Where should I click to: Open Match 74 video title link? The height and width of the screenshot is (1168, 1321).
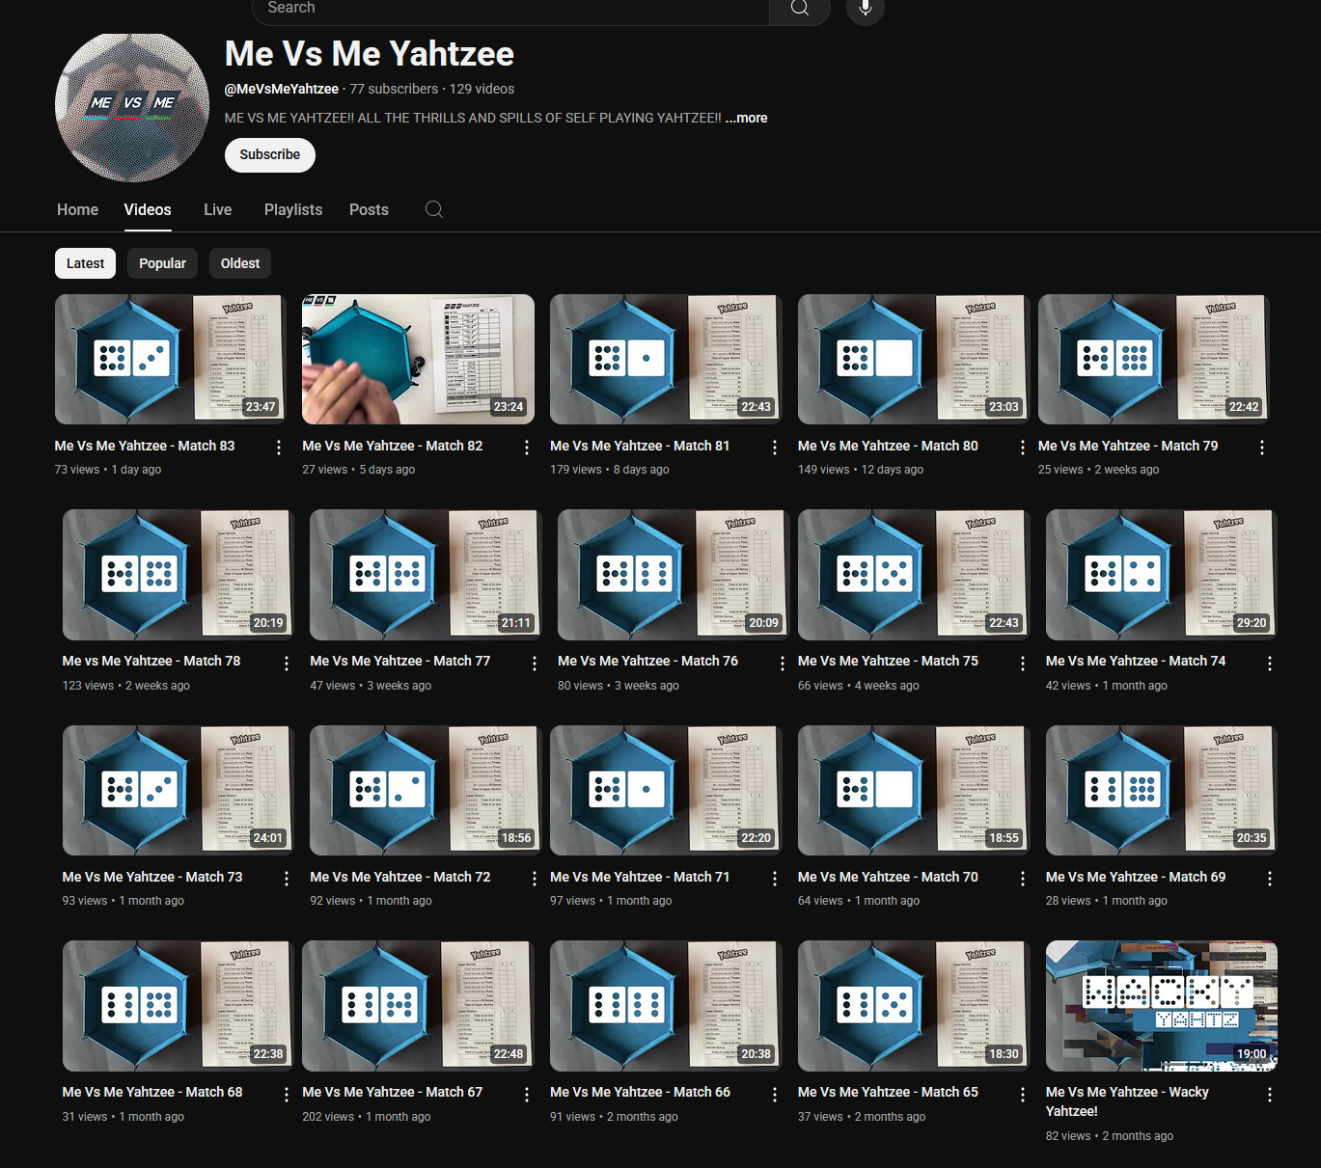(x=1136, y=661)
